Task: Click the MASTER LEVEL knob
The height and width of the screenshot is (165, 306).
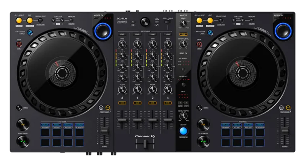Action: 183,24
